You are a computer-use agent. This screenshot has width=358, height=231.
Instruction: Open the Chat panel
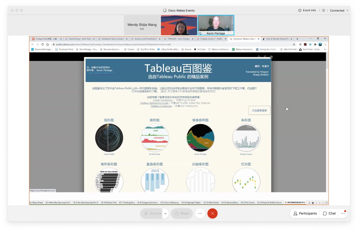point(329,213)
